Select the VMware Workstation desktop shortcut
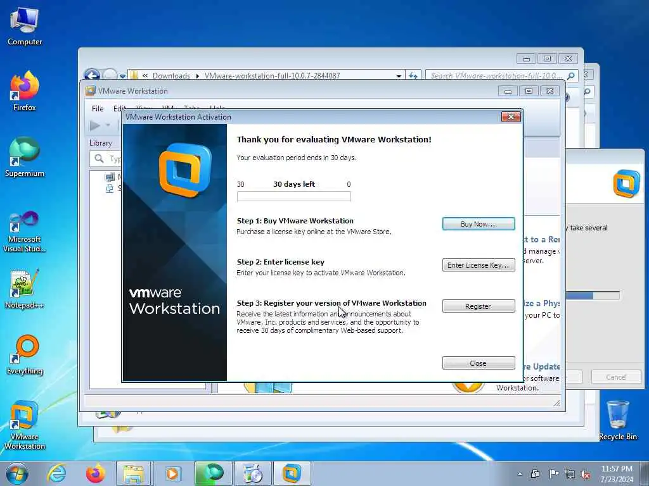 25,425
